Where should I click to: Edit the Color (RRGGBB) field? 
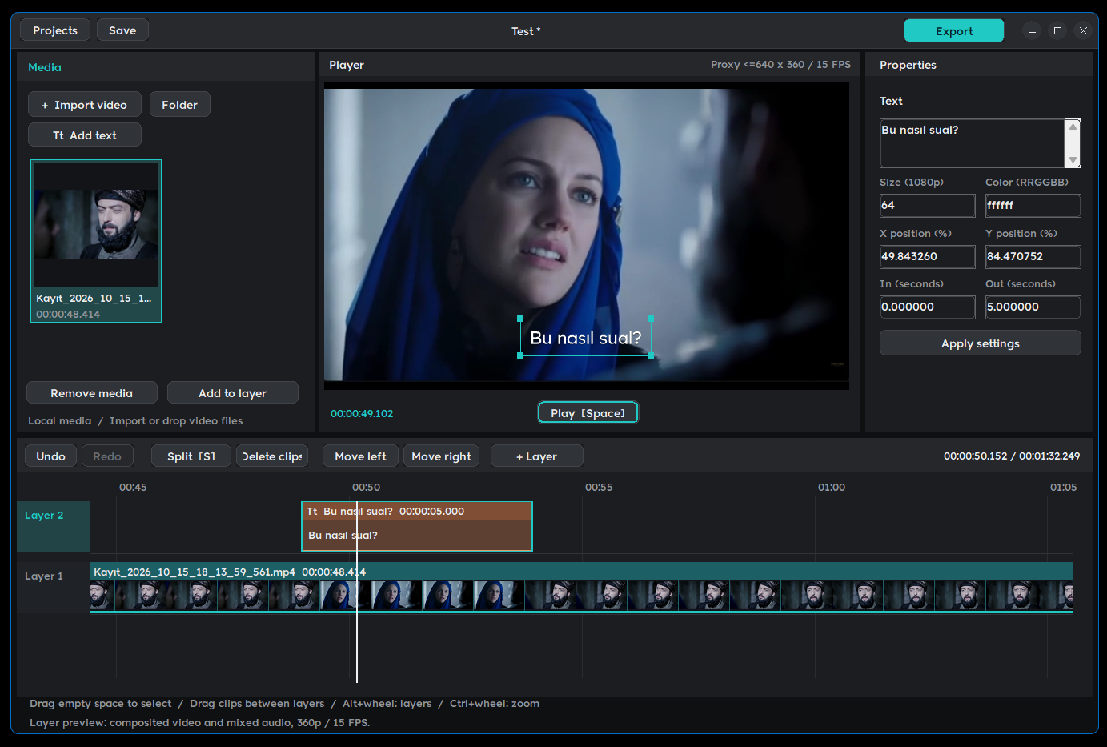(1033, 206)
